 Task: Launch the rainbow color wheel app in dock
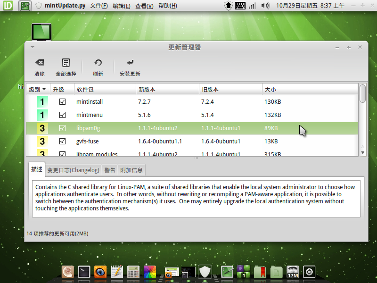[x=150, y=272]
